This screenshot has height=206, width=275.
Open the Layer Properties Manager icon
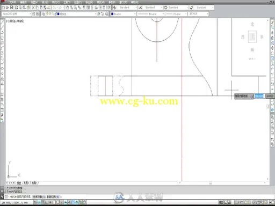44,14
